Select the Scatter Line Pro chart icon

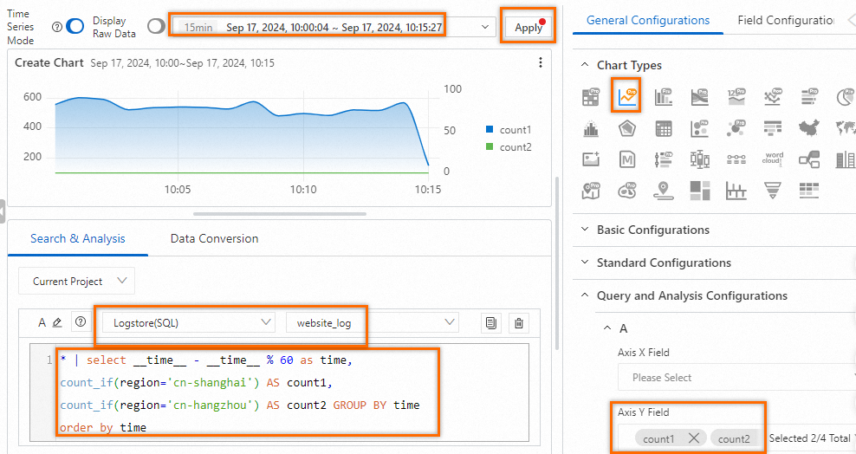(x=773, y=96)
